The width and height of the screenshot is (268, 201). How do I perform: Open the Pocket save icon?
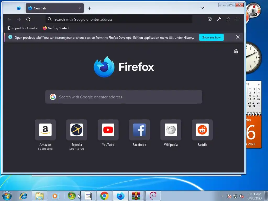coord(210,19)
